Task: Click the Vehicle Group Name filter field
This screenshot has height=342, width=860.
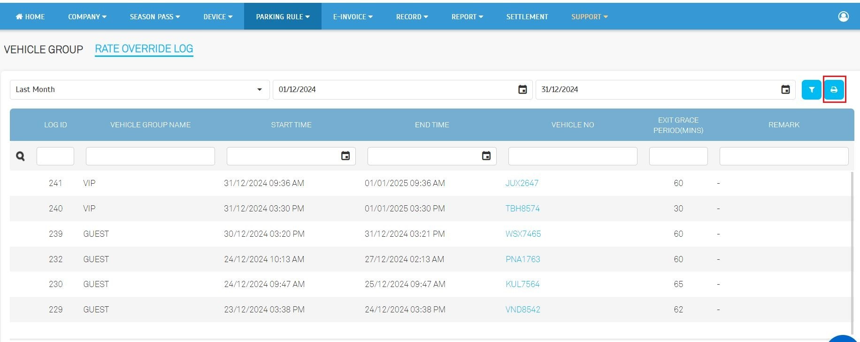Action: [150, 156]
